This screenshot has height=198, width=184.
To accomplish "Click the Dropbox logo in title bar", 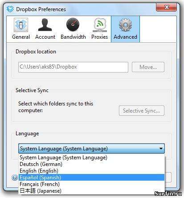I will [x=10, y=9].
